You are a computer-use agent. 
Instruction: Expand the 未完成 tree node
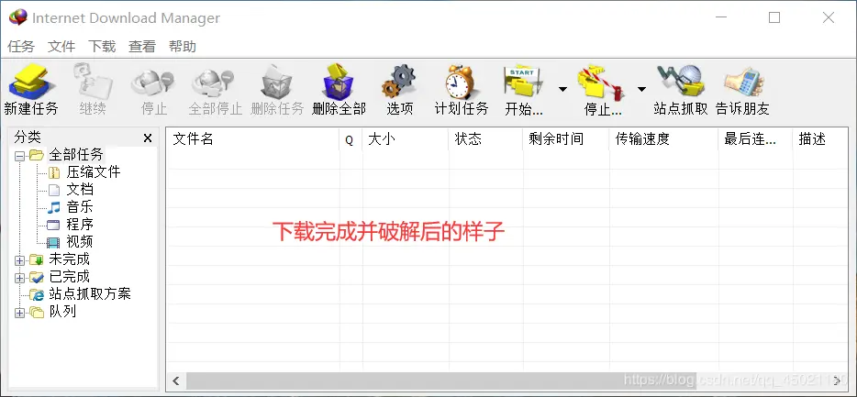[x=19, y=260]
